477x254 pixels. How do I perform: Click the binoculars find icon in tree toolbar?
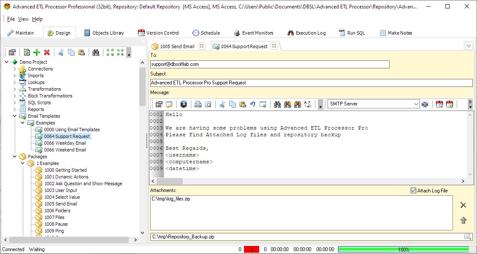point(96,52)
